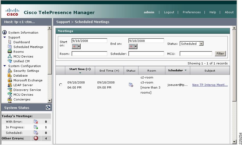Click the Microsoft Exchange icon
Viewport: 242px width, 145px height.
tap(10, 80)
